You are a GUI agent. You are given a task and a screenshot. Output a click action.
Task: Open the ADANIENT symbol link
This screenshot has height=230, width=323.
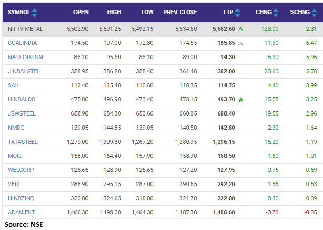[x=22, y=212]
